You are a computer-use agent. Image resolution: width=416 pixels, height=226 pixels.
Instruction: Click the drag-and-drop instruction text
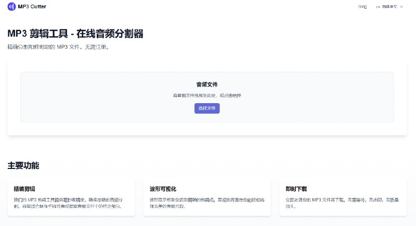[x=207, y=95]
